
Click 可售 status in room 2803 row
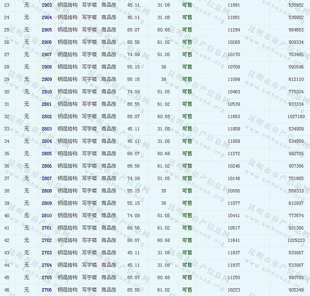pos(187,129)
